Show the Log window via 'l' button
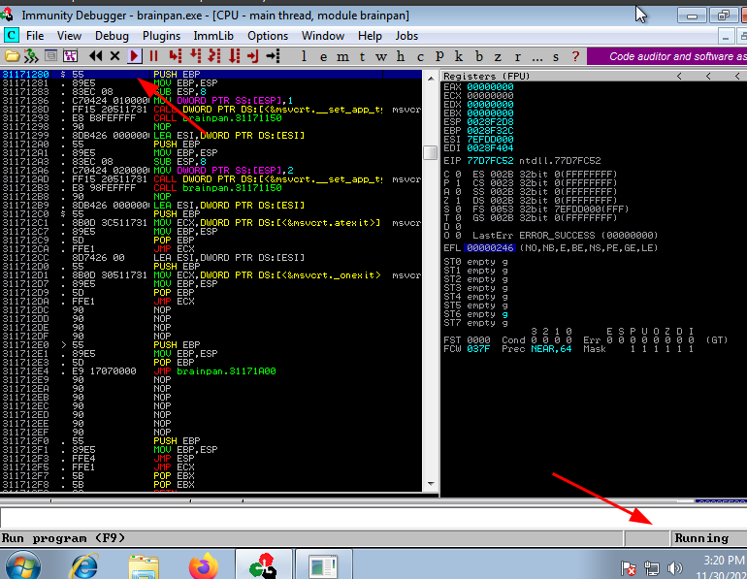Viewport: 747px width, 579px height. pyautogui.click(x=304, y=56)
